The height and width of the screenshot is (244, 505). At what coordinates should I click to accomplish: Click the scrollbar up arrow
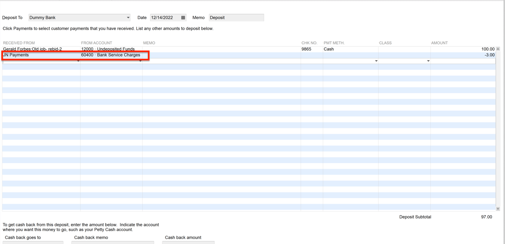pyautogui.click(x=498, y=49)
